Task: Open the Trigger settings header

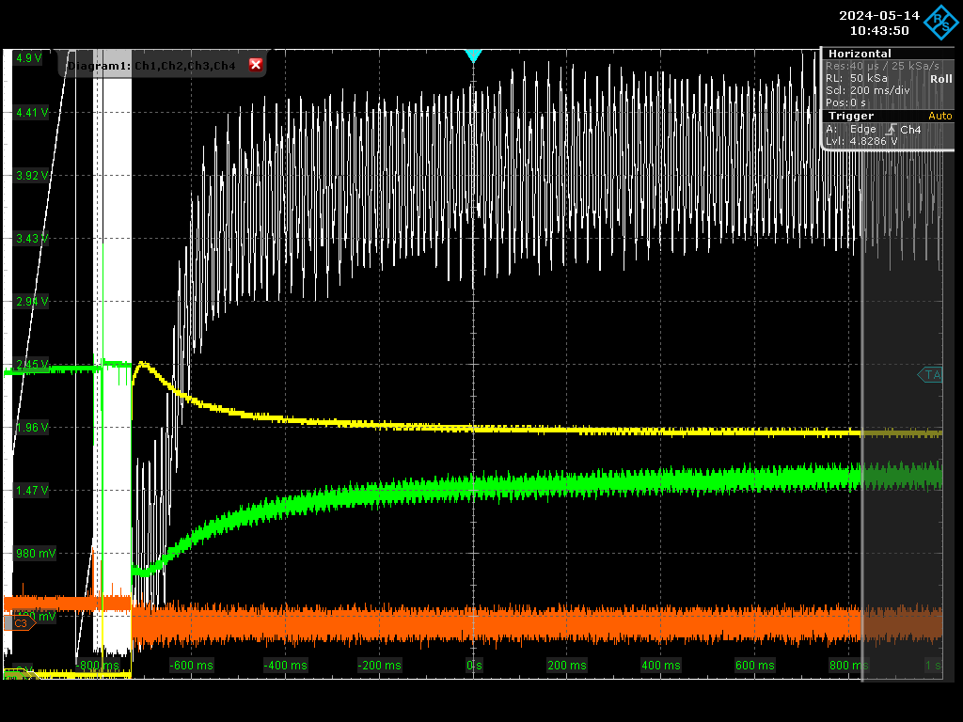Action: pos(850,116)
